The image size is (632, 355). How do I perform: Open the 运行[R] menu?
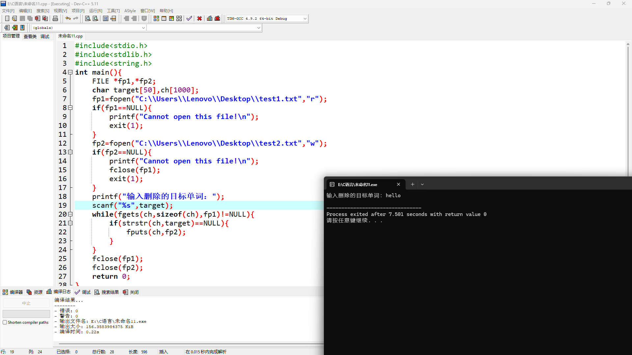point(95,11)
